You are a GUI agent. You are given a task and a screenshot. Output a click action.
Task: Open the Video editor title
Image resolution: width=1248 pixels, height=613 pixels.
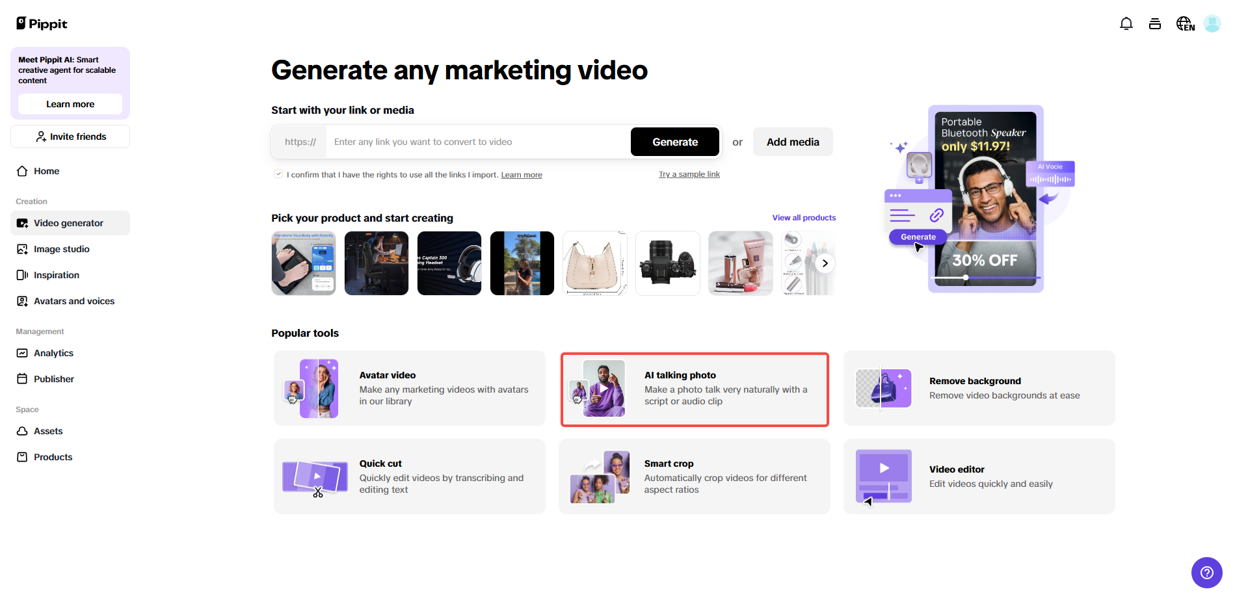pos(957,469)
